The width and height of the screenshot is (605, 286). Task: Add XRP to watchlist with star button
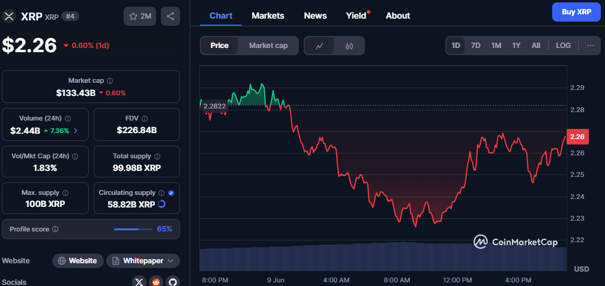coord(140,16)
